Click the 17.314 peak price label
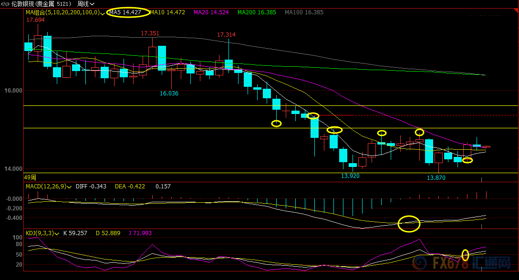 coord(226,35)
